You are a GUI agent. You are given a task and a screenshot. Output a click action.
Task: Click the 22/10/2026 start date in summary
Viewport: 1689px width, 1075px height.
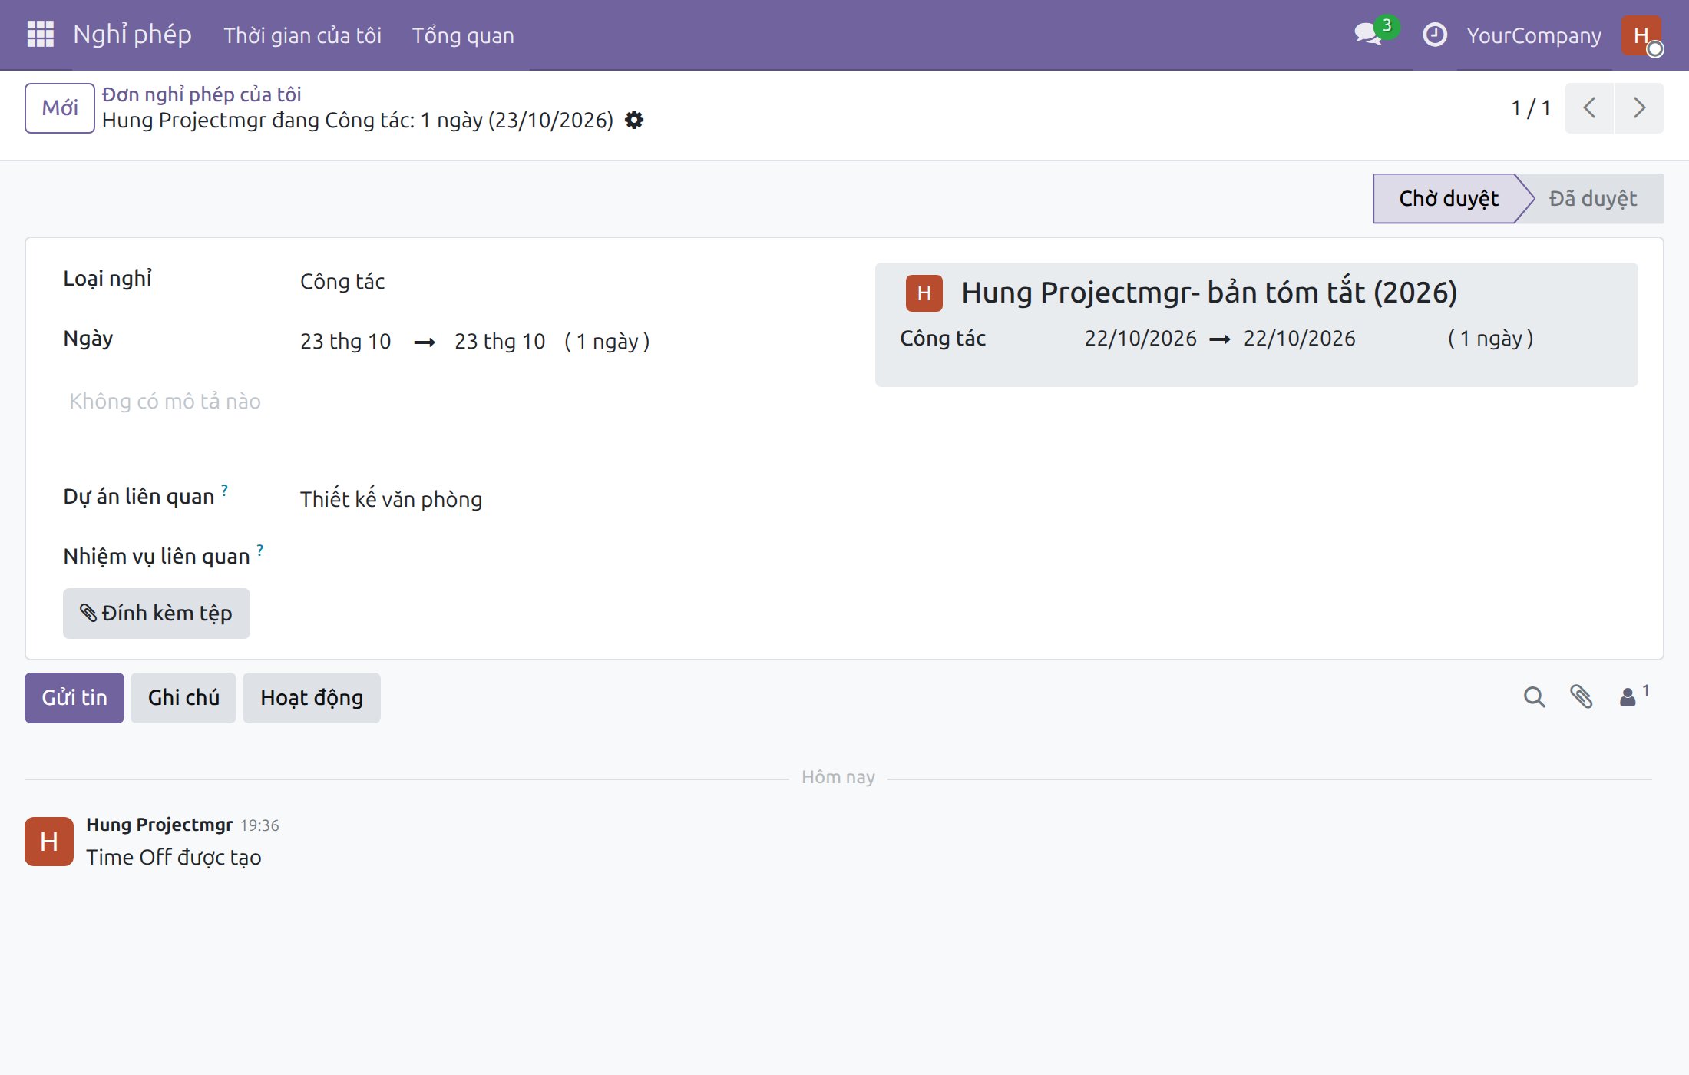[x=1140, y=338]
